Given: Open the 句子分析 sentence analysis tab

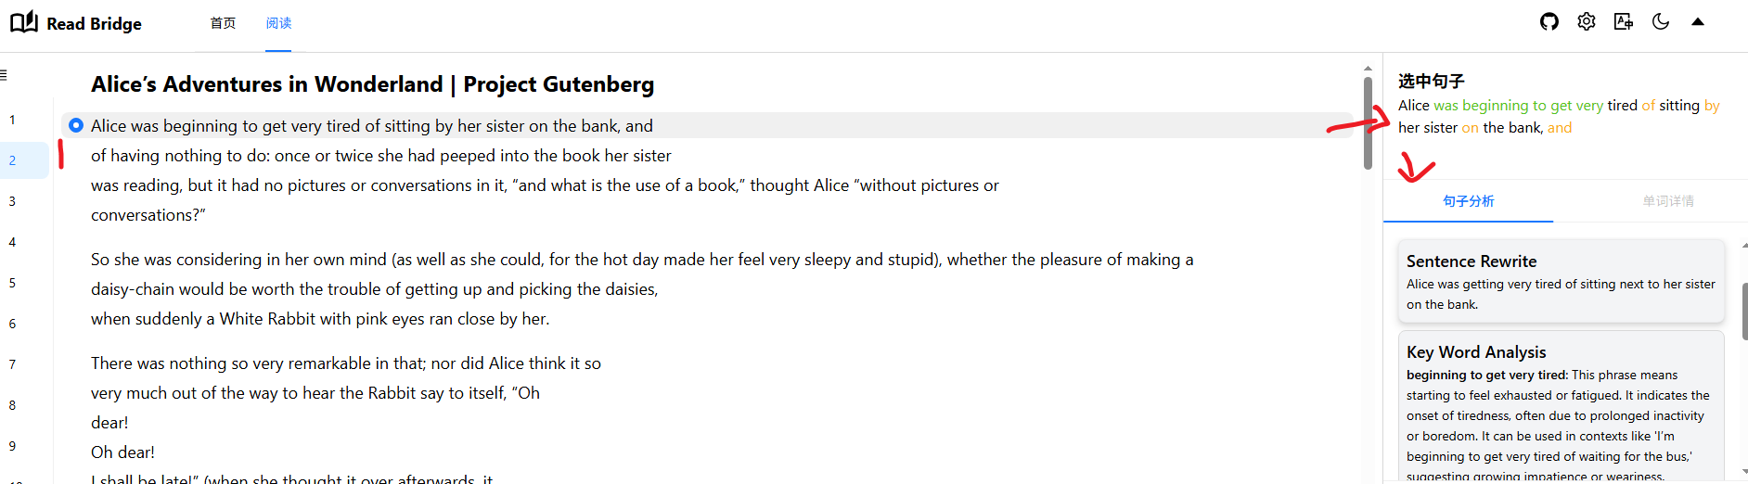Looking at the screenshot, I should pyautogui.click(x=1468, y=201).
